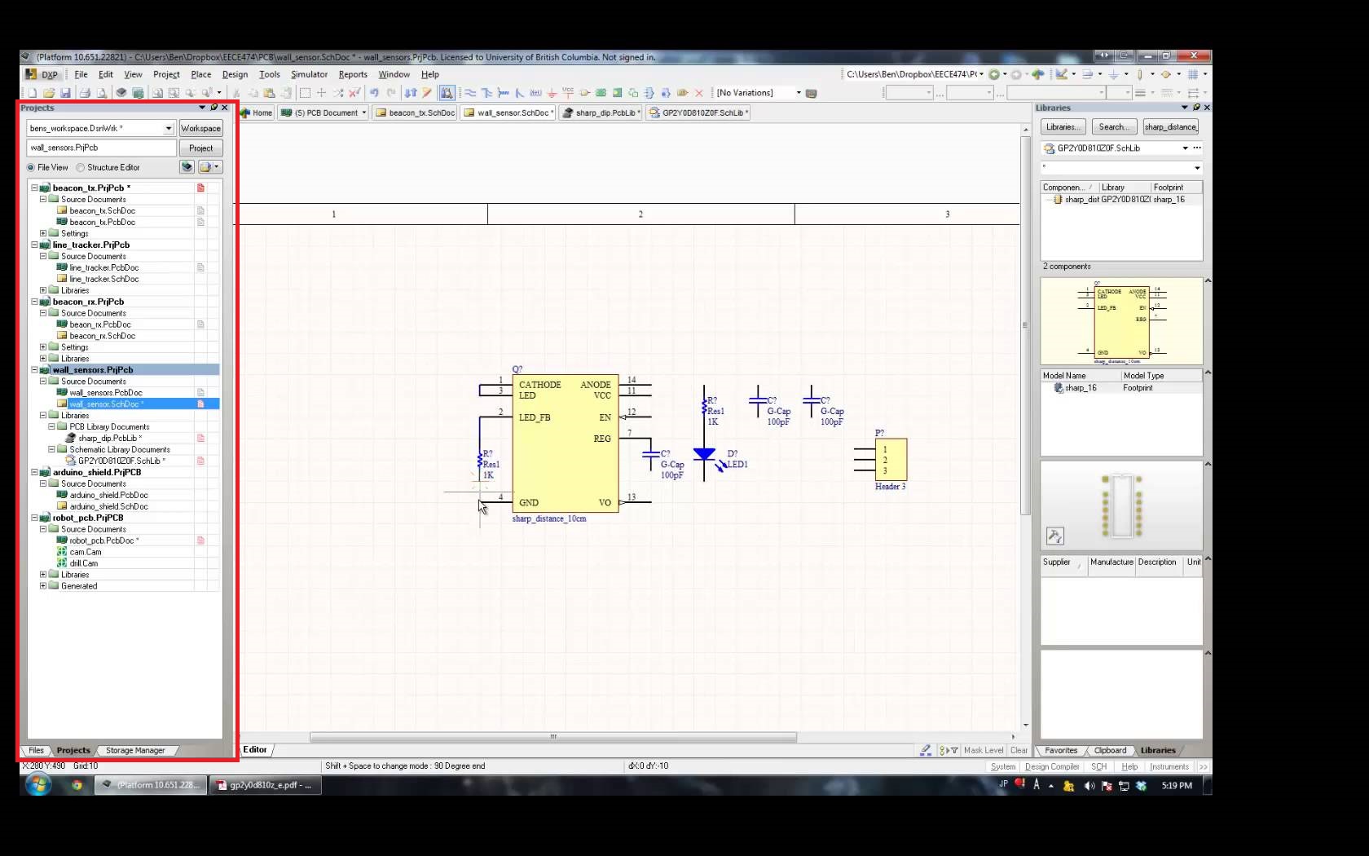Click the red X No ERC toolbar icon

coord(698,93)
